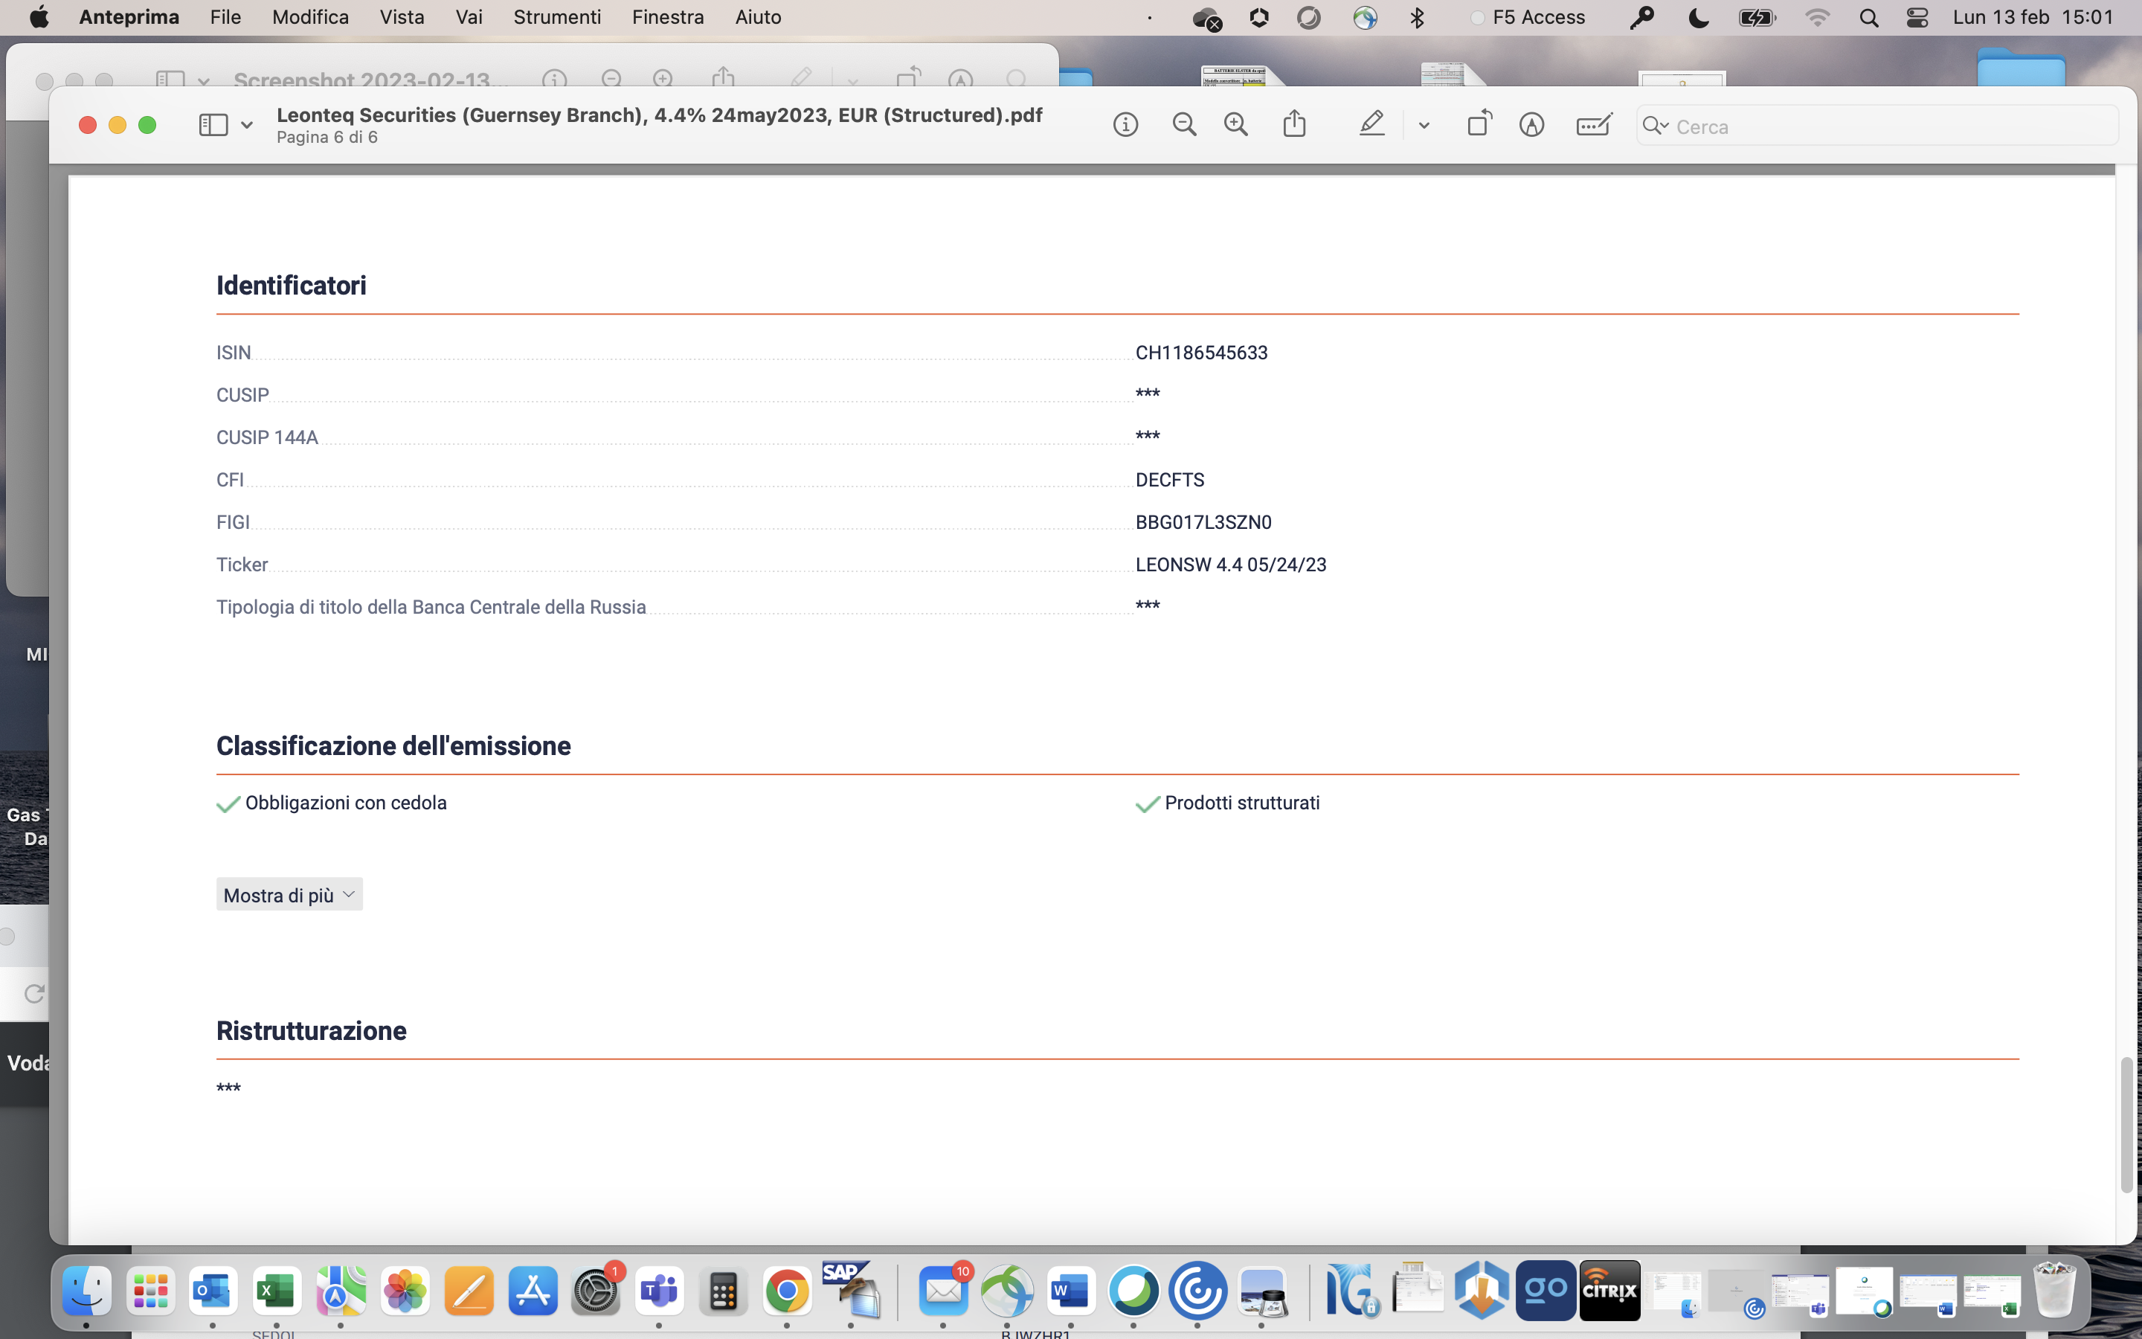Open the Anteprima app menu

[x=129, y=18]
